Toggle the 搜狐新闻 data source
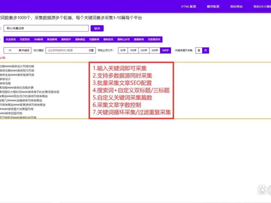The width and height of the screenshot is (271, 203). click(139, 39)
